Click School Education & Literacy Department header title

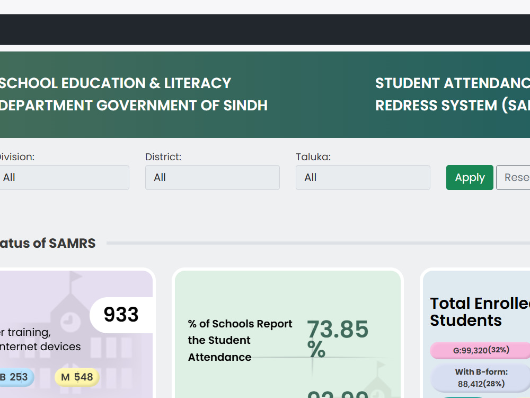point(134,94)
